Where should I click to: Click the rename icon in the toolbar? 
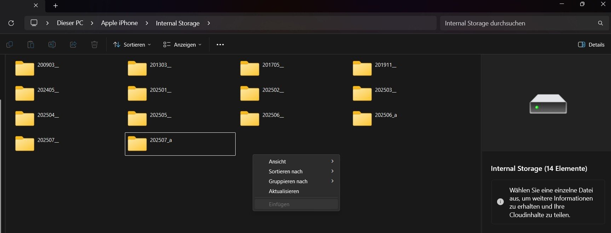52,44
